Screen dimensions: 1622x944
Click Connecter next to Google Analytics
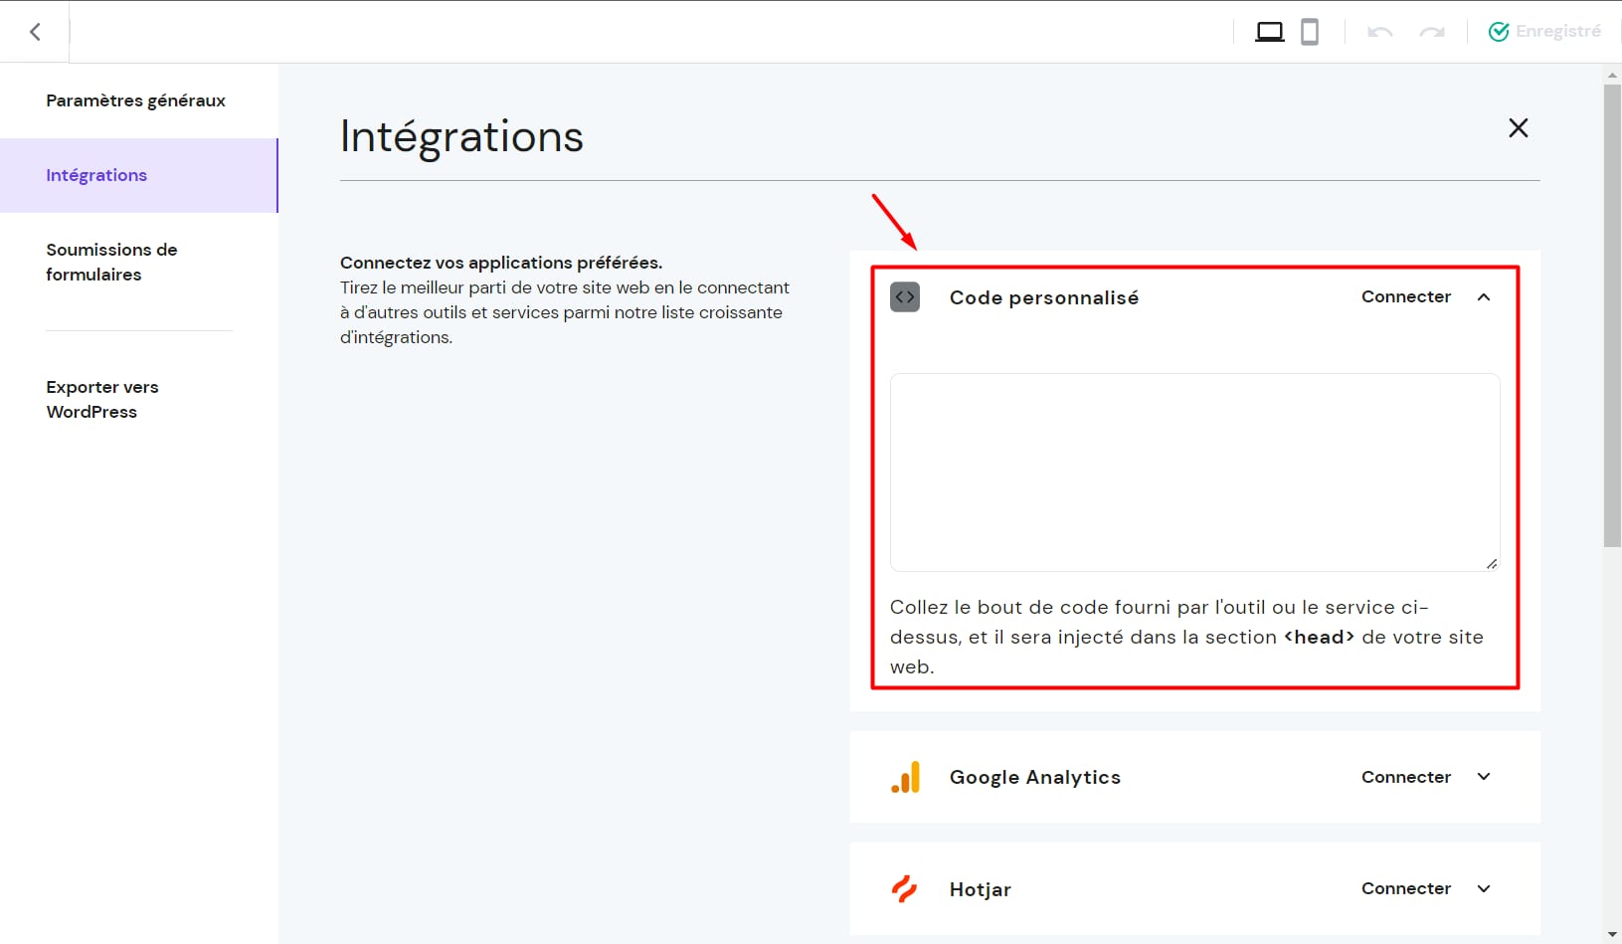1405,777
